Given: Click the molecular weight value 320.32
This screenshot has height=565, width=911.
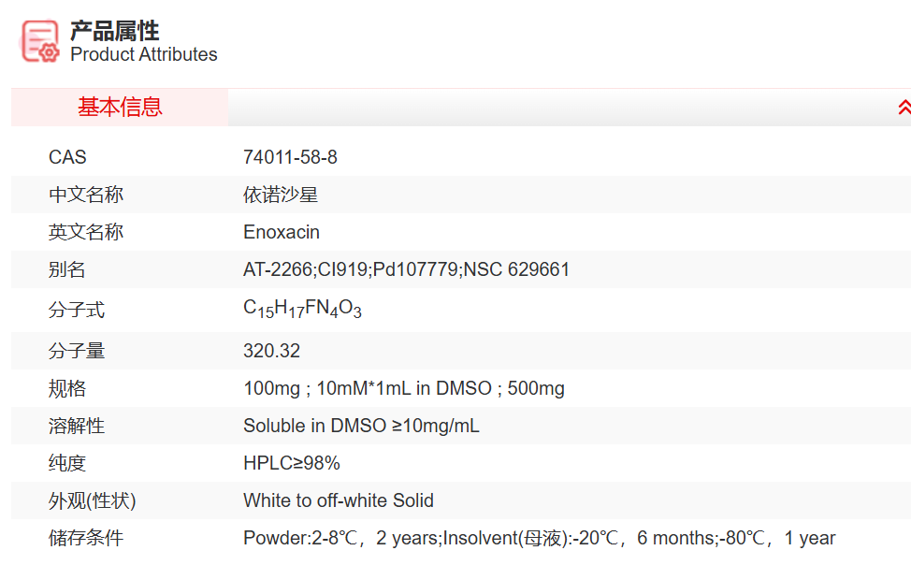Looking at the screenshot, I should tap(271, 351).
